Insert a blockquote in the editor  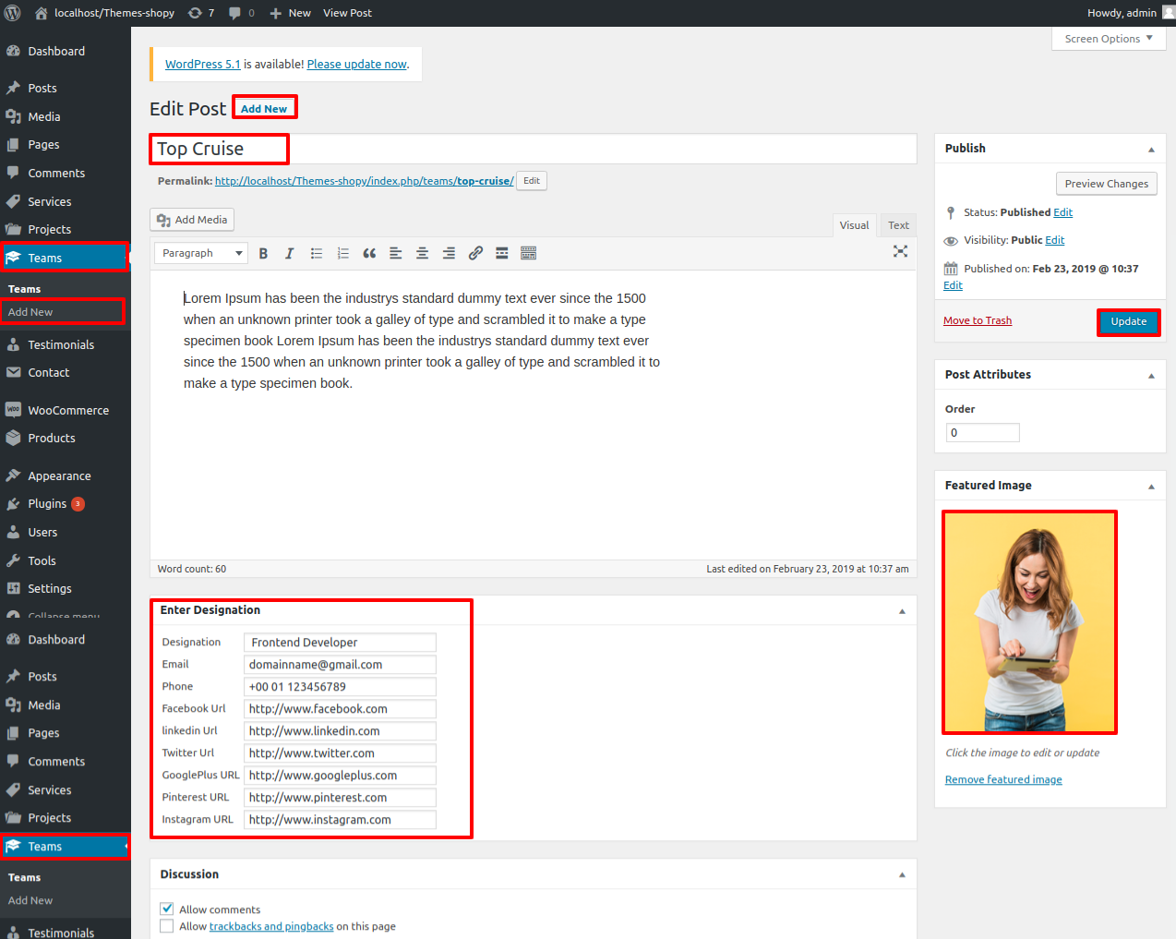369,253
